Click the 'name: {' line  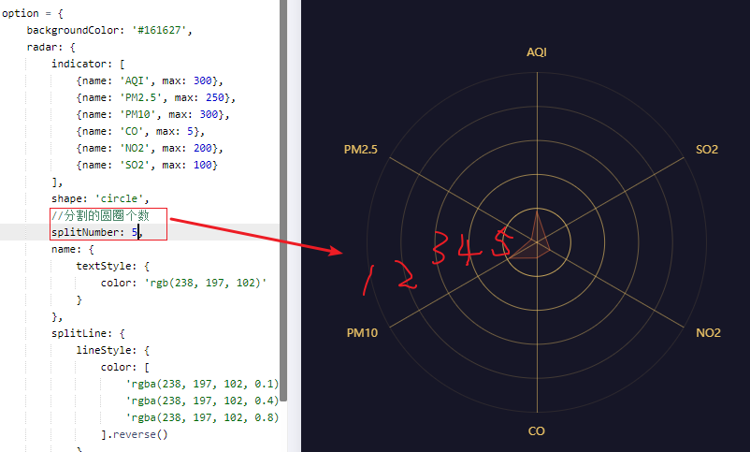click(x=73, y=249)
